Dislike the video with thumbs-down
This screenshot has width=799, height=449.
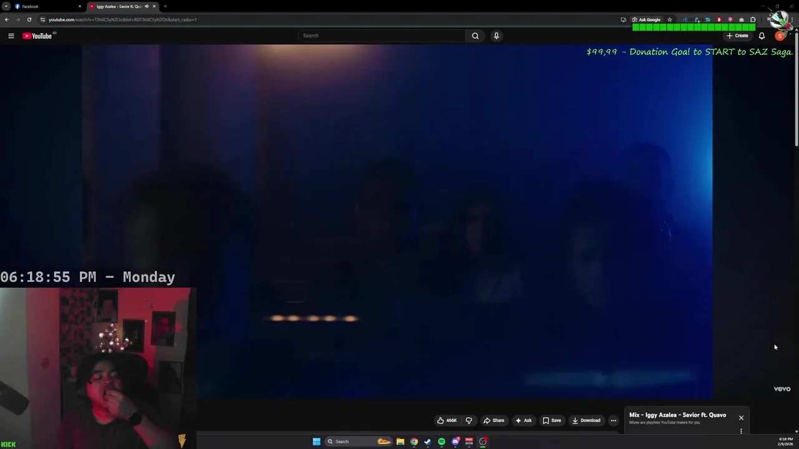[469, 420]
